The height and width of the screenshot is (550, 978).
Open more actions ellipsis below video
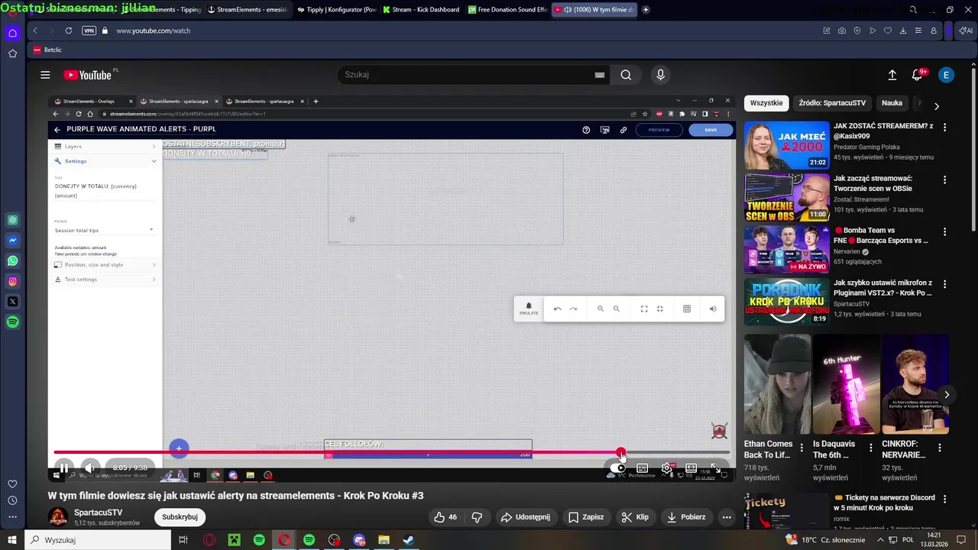tap(727, 517)
